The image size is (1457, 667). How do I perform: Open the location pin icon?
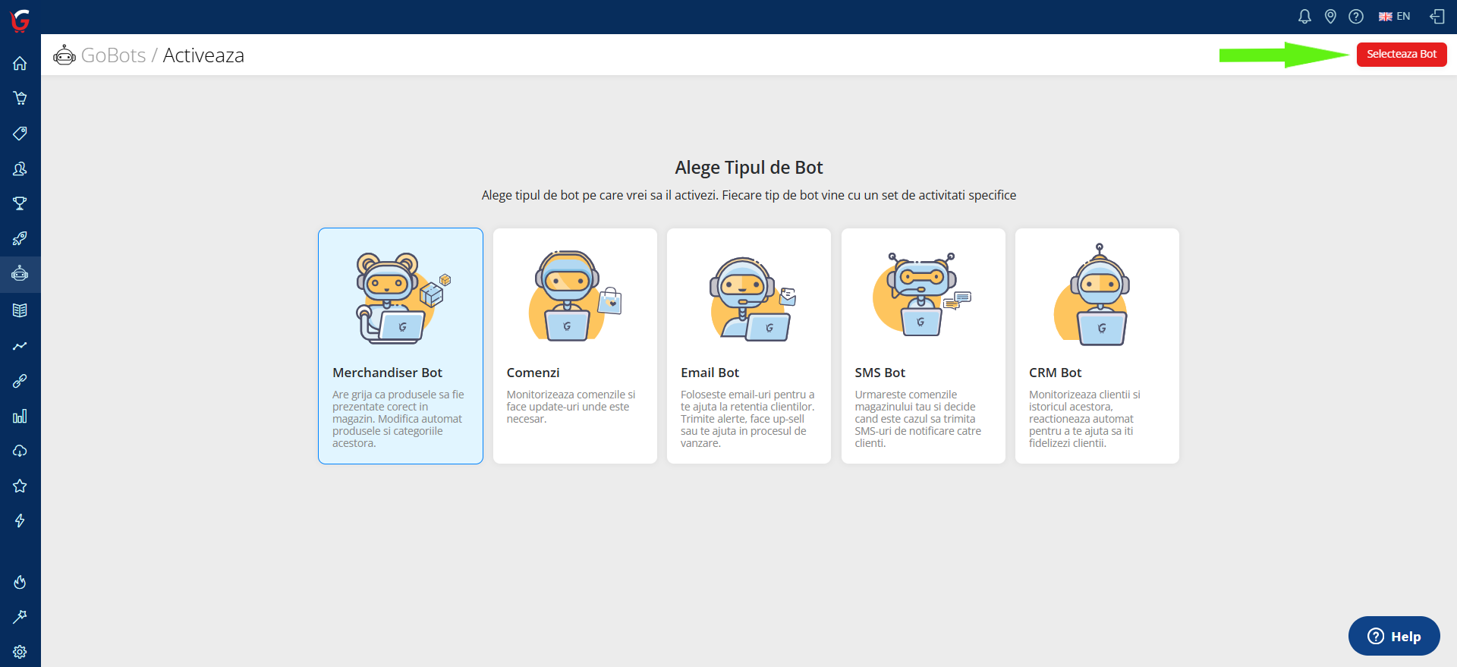(x=1330, y=17)
